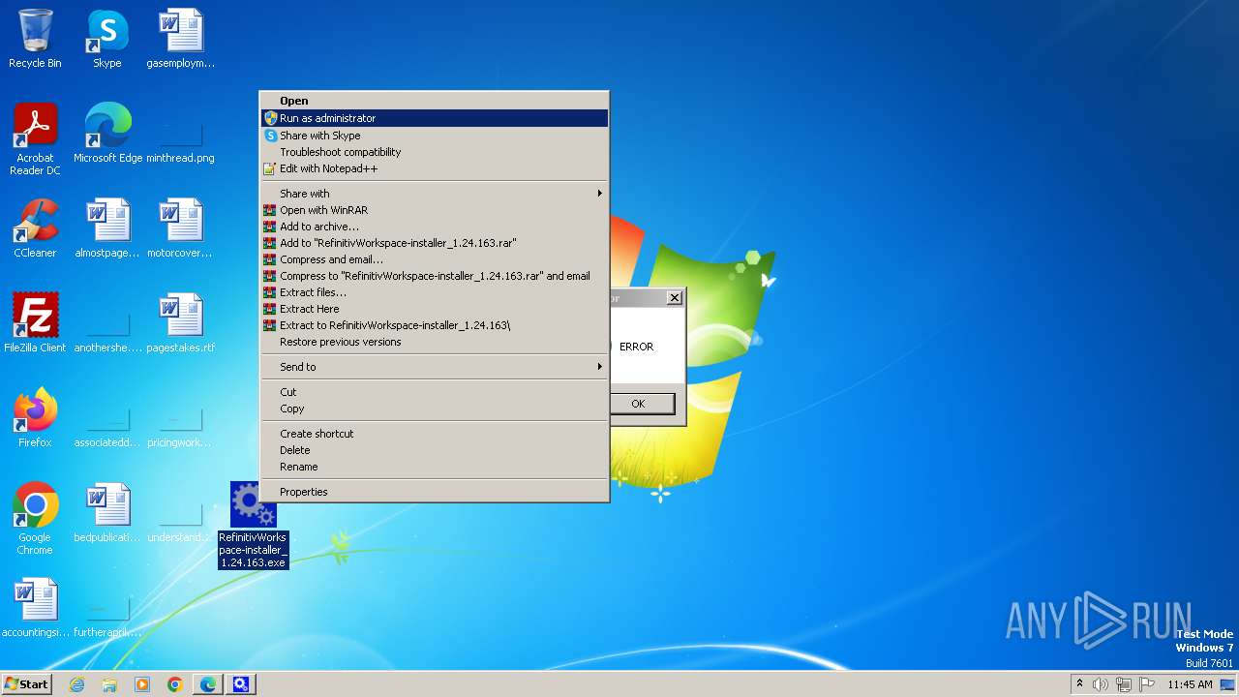This screenshot has width=1239, height=697.
Task: Launch Google Chrome desktop shortcut
Action: point(35,519)
